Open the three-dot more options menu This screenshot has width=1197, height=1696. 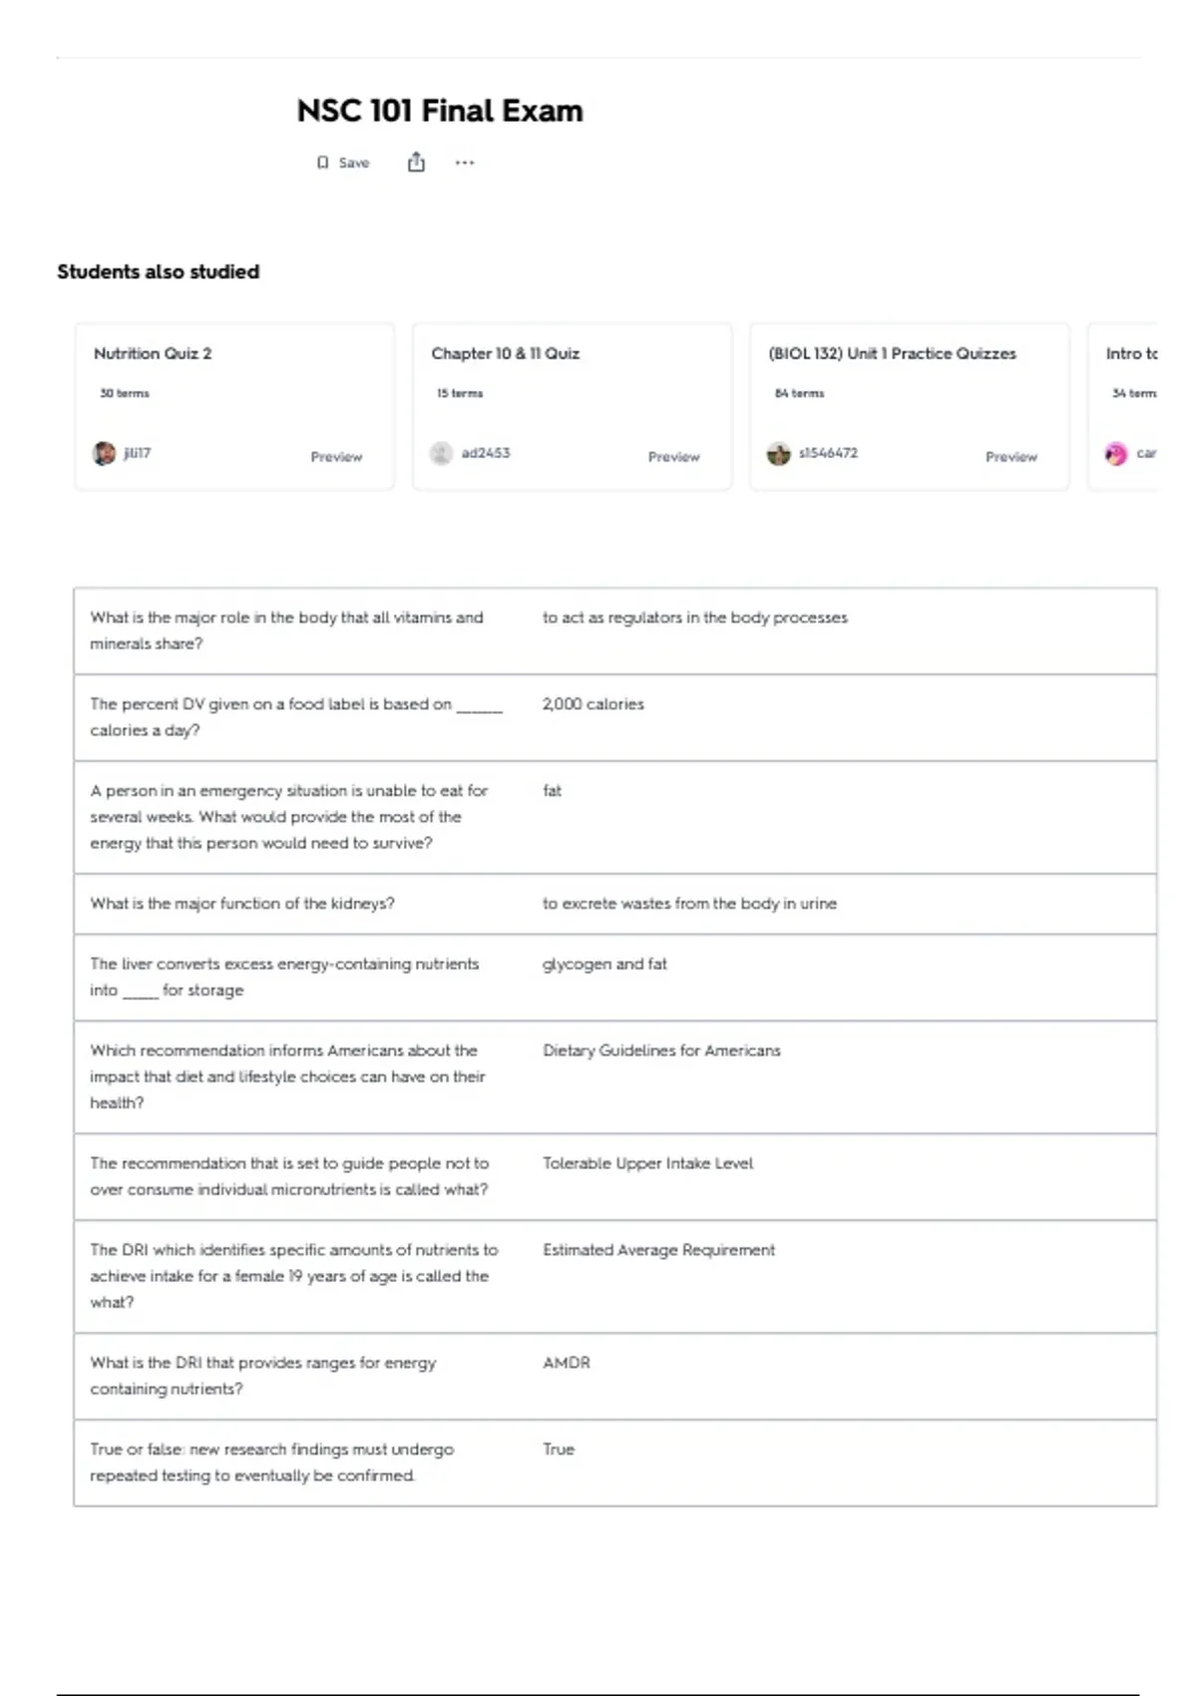(465, 163)
